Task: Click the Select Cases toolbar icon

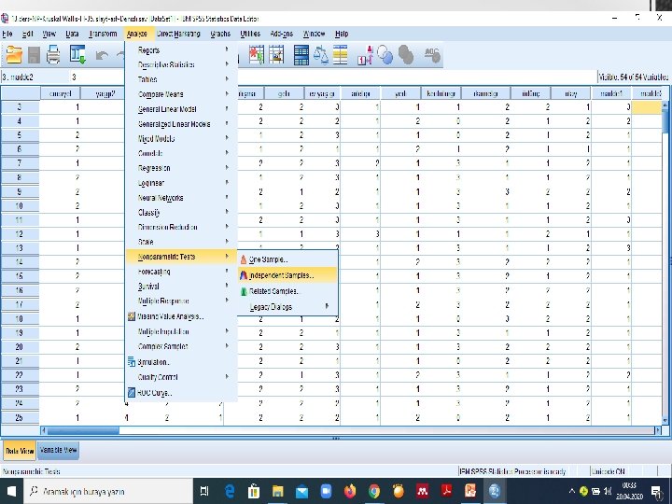Action: (341, 55)
